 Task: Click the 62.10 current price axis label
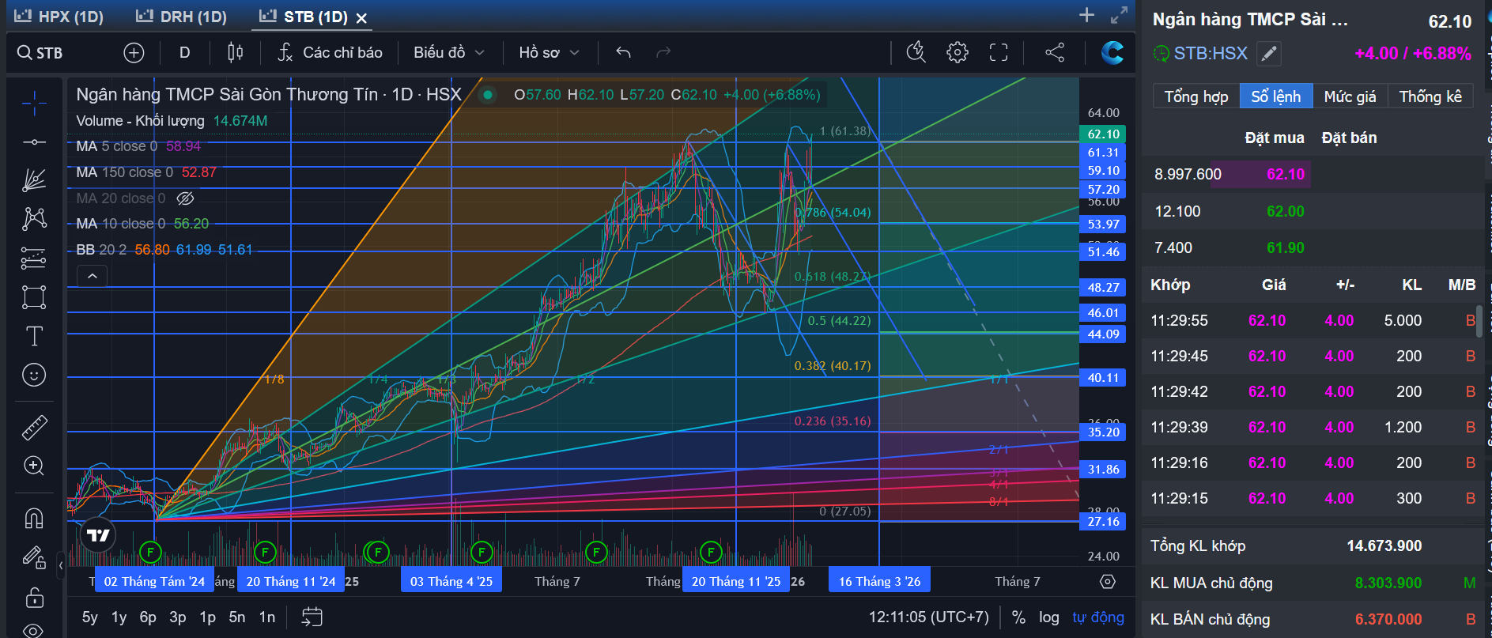1103,134
